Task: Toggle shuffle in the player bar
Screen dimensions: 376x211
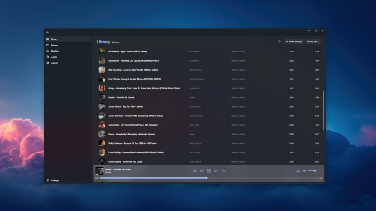Action: [x=194, y=171]
